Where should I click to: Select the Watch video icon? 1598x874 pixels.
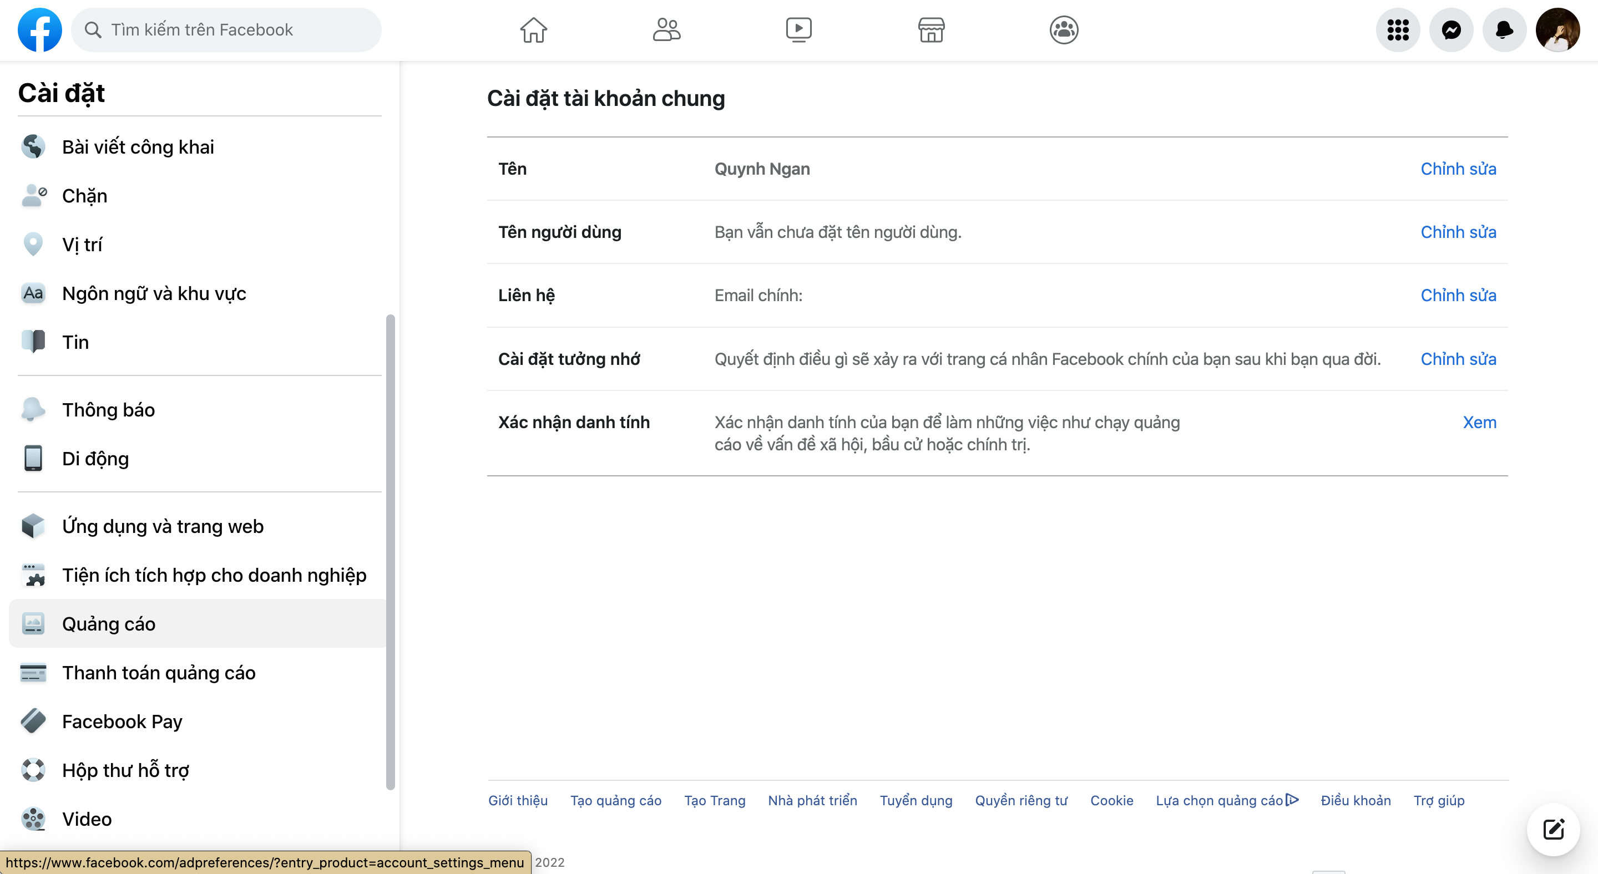tap(799, 29)
